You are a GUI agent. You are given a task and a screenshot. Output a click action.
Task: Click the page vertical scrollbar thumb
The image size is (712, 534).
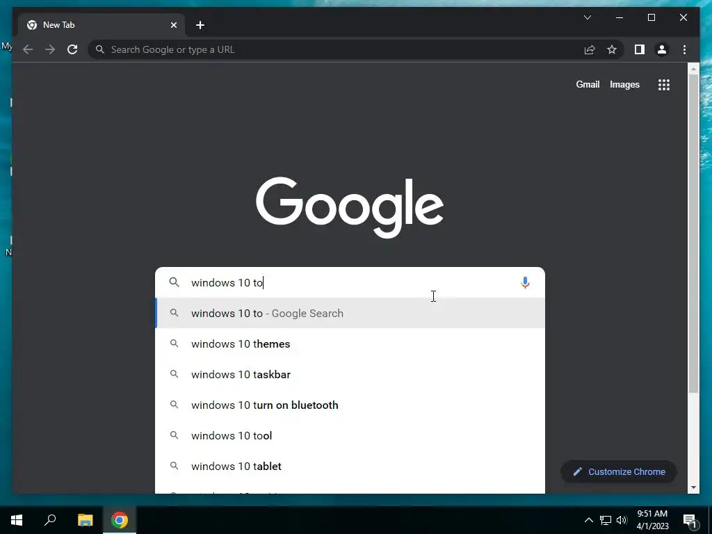pyautogui.click(x=693, y=234)
